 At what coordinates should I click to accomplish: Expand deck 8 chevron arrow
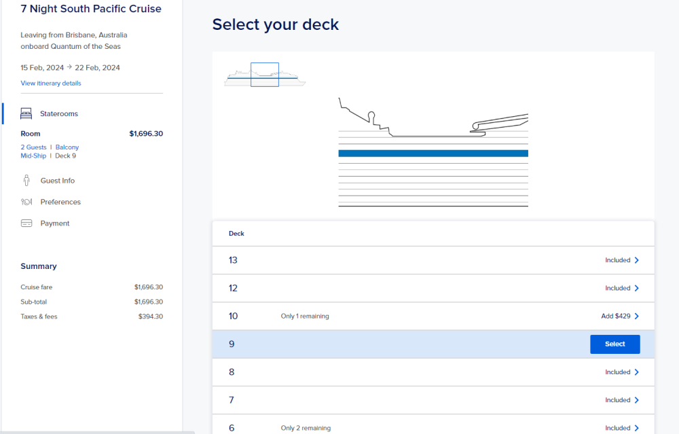point(636,372)
